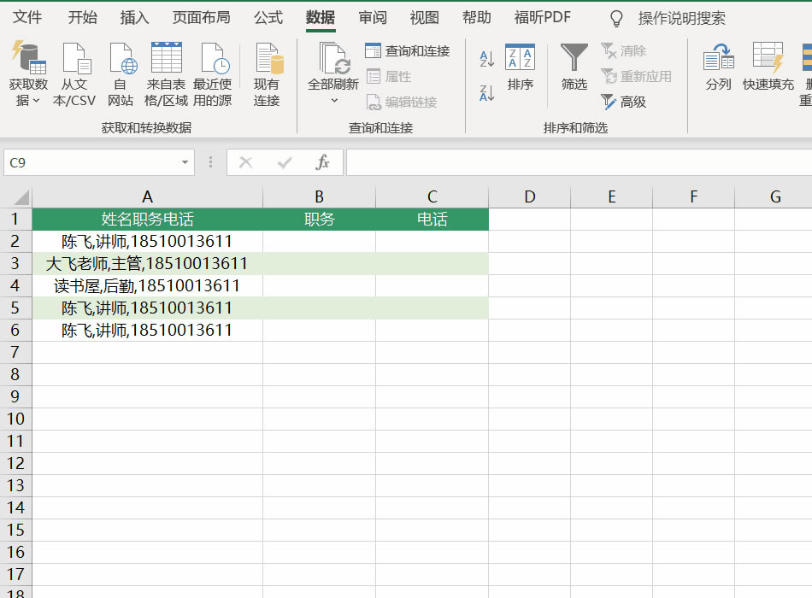The image size is (812, 598).
Task: Open the Sort (排序) dialog button
Action: [x=520, y=67]
